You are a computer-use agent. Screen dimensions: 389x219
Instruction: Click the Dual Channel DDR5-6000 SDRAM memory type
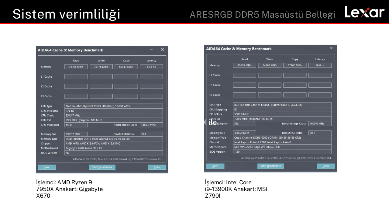(114, 139)
